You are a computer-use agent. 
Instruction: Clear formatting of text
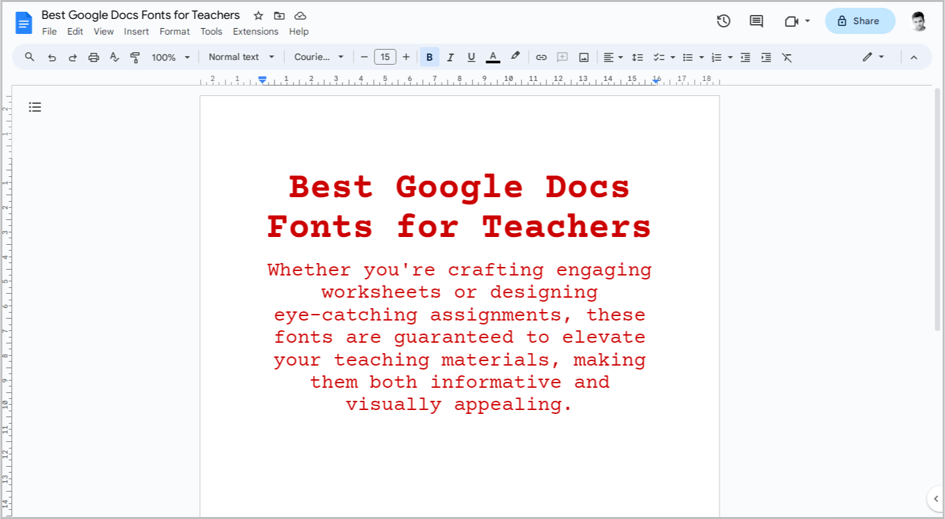(x=787, y=57)
